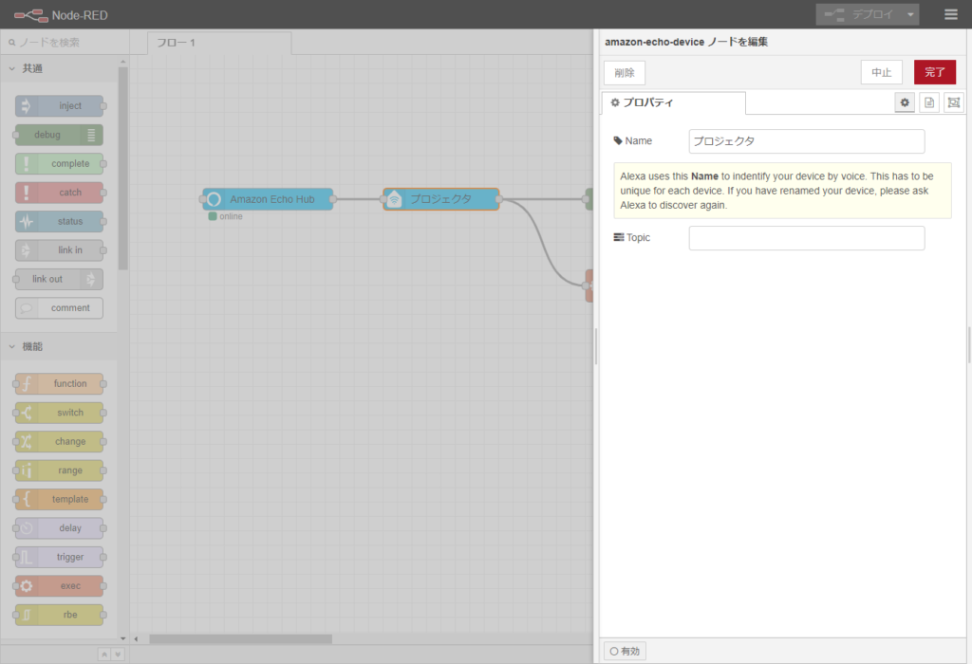Click the node settings gear icon
Screen dimensions: 972x664
(x=905, y=102)
